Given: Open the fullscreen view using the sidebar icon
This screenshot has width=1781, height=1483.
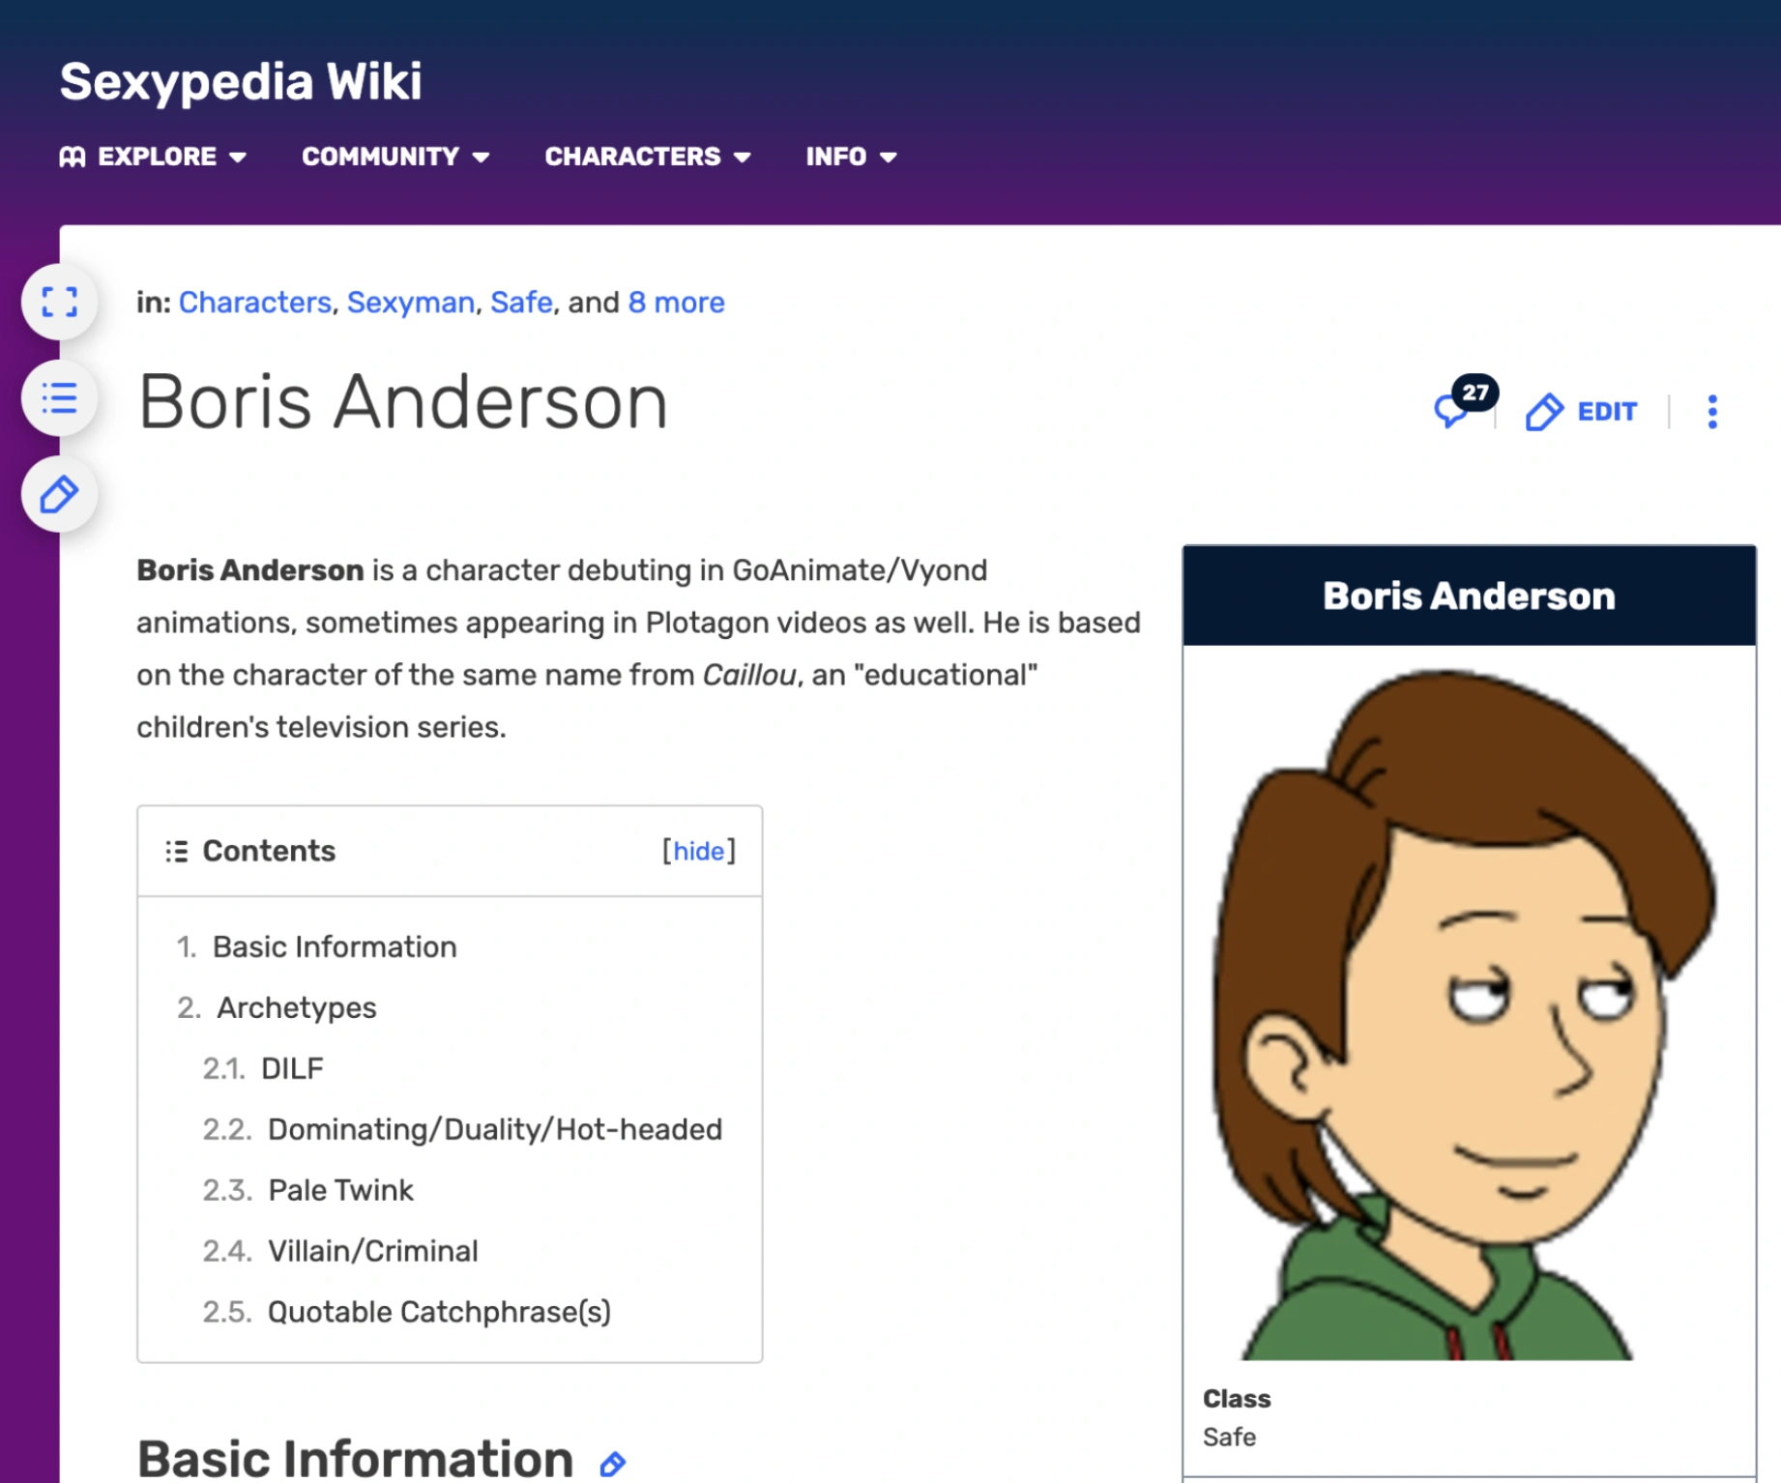Looking at the screenshot, I should tap(60, 303).
